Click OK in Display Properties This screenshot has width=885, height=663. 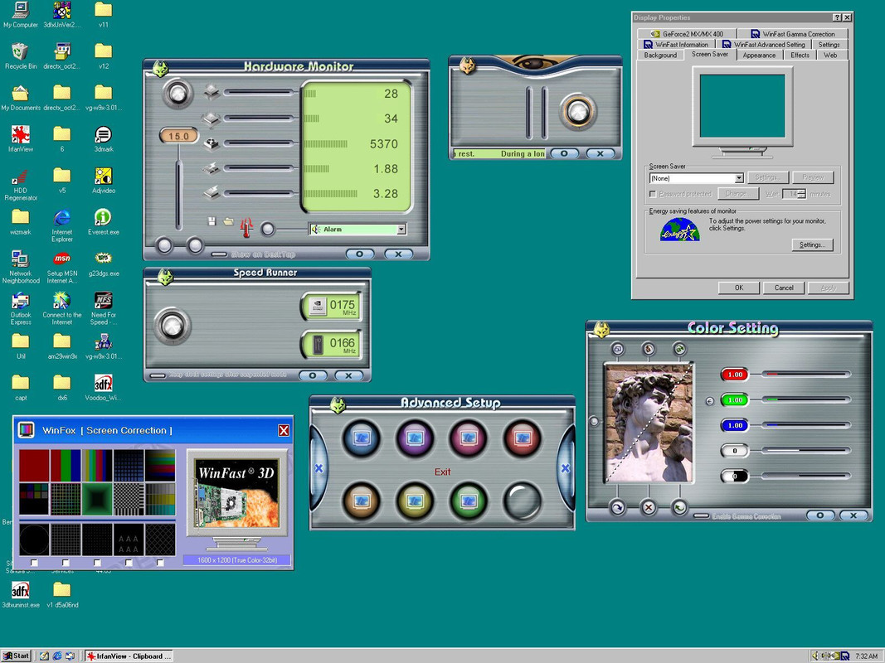tap(739, 288)
